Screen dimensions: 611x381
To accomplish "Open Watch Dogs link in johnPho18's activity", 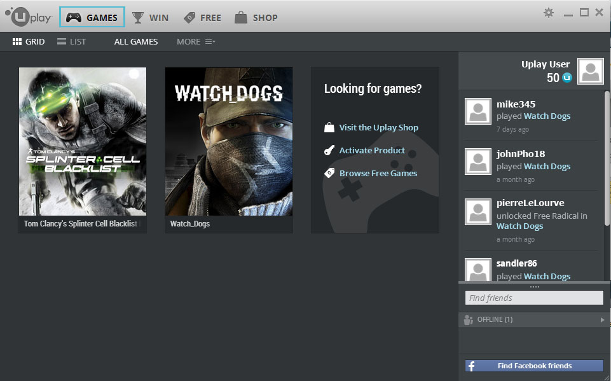I will tap(547, 167).
